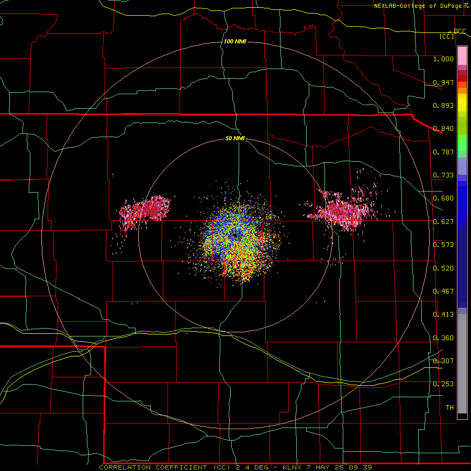Image resolution: width=471 pixels, height=471 pixels.
Task: Click the 0.253 legend value
Action: [443, 384]
